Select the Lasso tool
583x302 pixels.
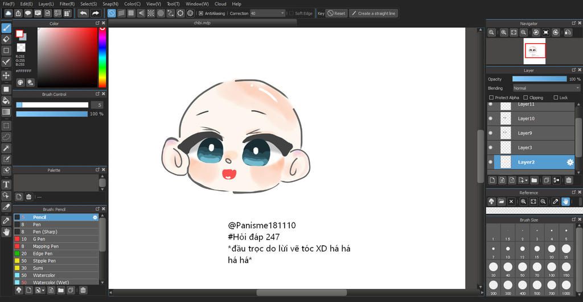[x=6, y=137]
